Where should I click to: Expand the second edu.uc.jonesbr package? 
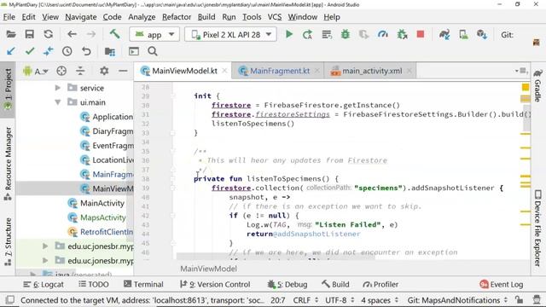45,260
